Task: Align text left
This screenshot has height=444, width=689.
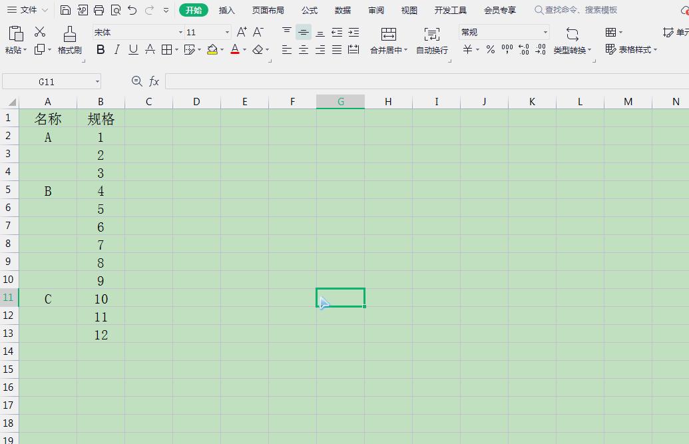Action: coord(286,50)
